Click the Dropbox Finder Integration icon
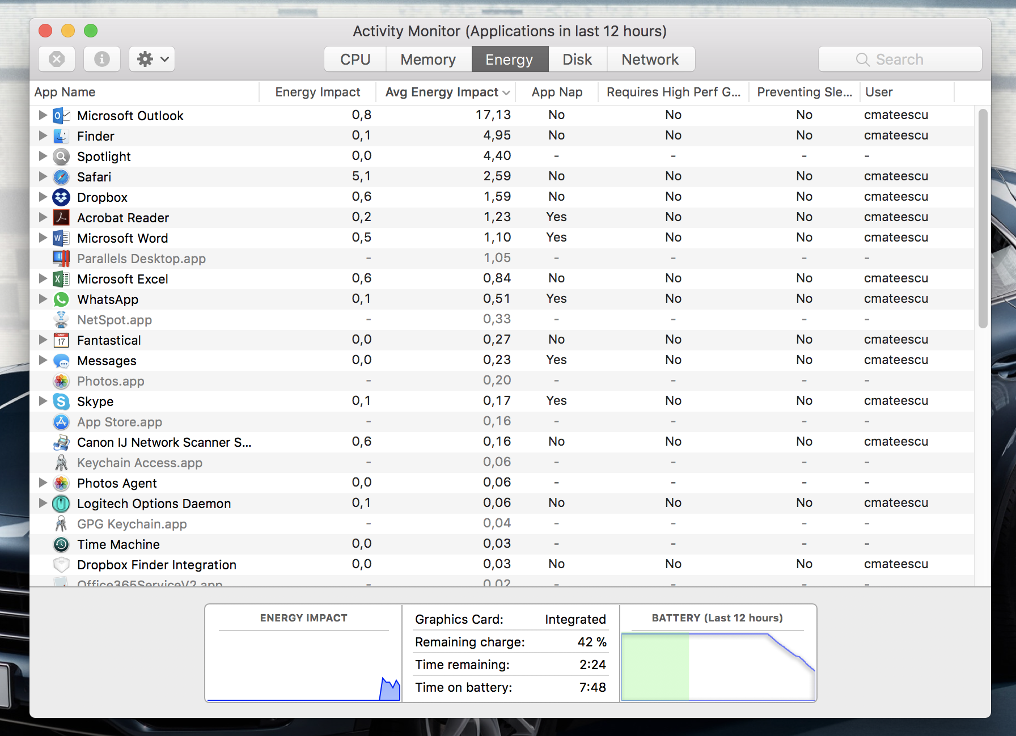This screenshot has height=736, width=1016. 61,565
